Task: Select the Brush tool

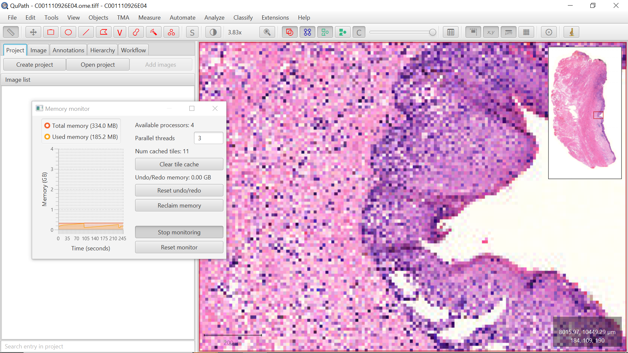Action: 136,32
